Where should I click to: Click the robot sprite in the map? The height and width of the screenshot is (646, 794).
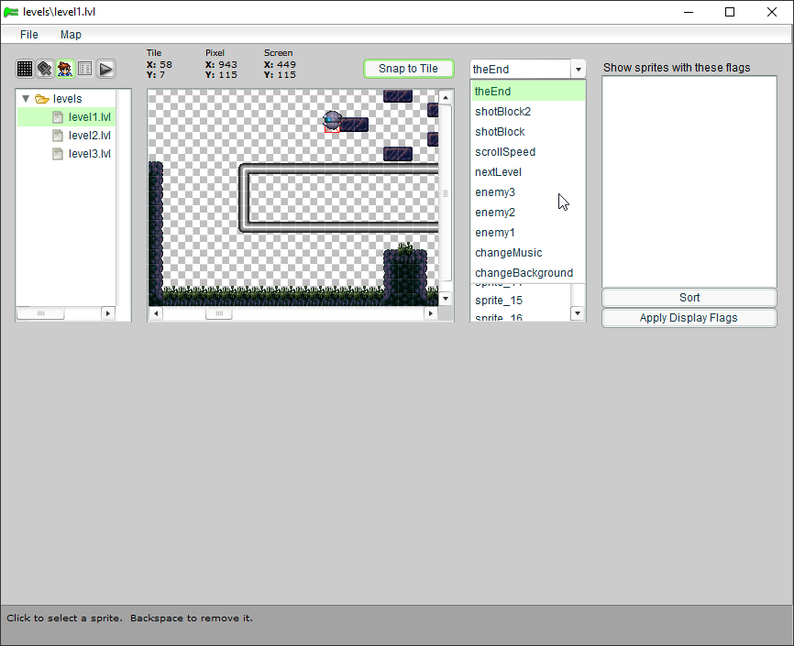click(332, 121)
